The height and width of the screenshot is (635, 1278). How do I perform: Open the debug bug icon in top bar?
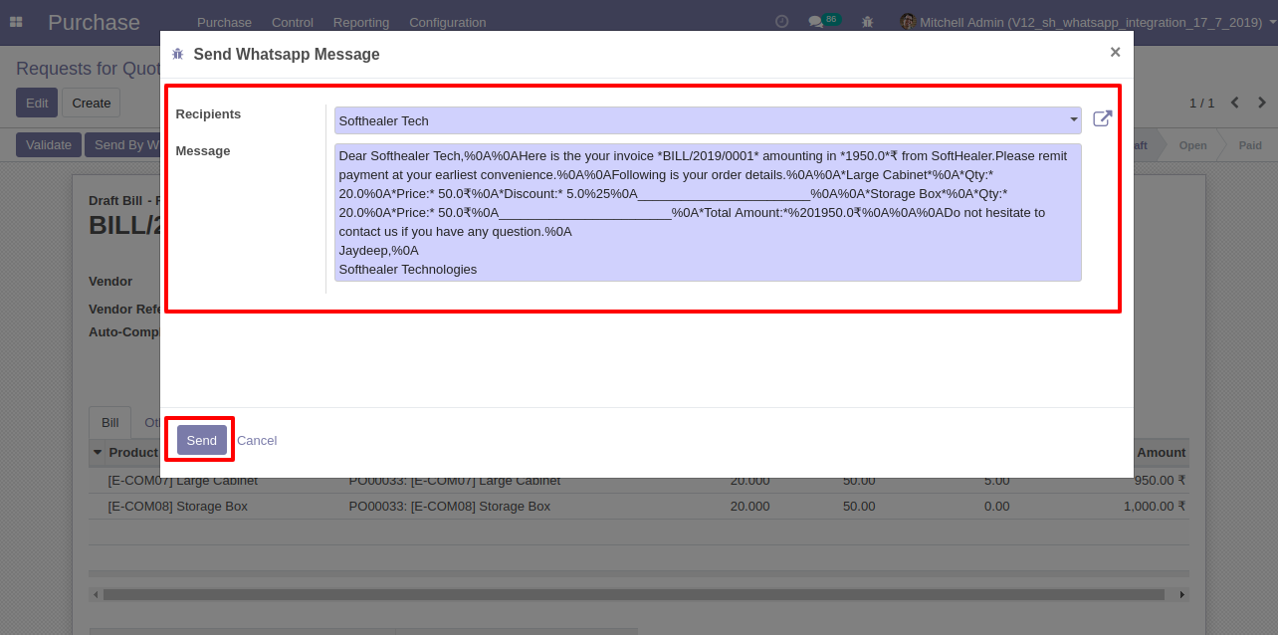(868, 22)
